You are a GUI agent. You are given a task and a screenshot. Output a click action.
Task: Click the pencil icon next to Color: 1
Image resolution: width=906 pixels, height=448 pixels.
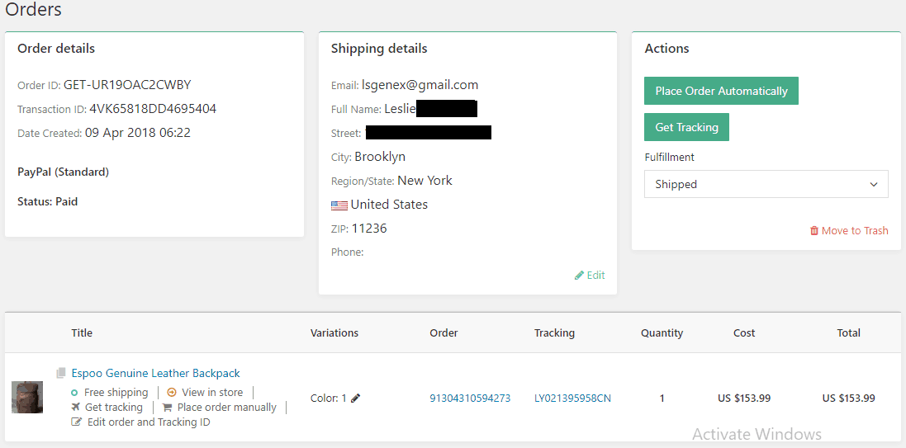click(x=356, y=398)
